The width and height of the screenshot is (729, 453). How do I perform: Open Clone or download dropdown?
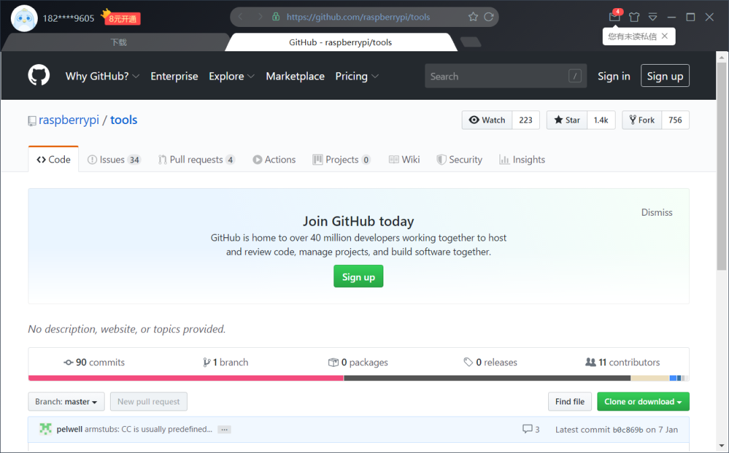click(x=643, y=402)
